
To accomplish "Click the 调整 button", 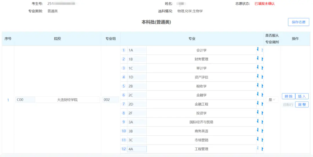I will point(302,104).
